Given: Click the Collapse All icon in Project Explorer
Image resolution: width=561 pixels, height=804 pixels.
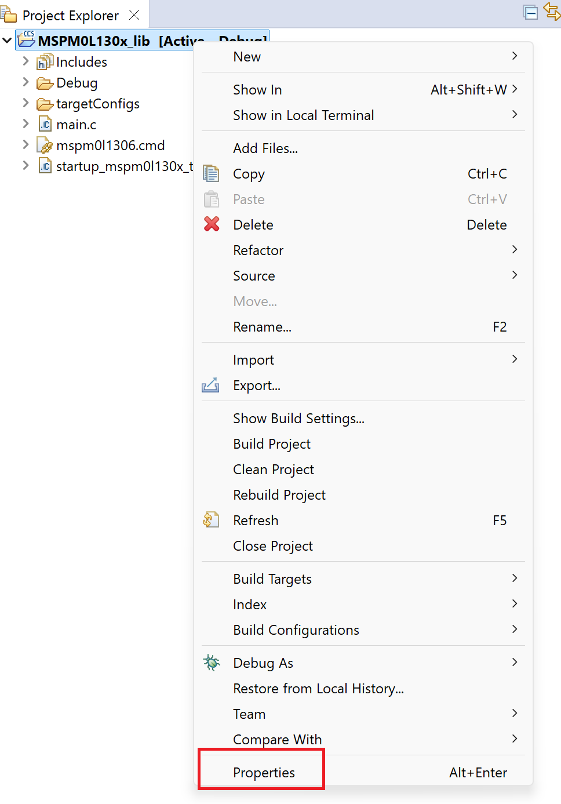Looking at the screenshot, I should click(x=530, y=12).
